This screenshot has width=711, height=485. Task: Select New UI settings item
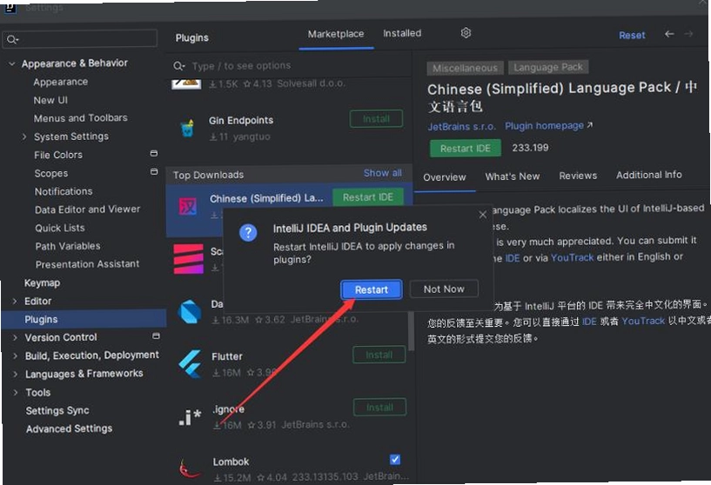point(50,100)
